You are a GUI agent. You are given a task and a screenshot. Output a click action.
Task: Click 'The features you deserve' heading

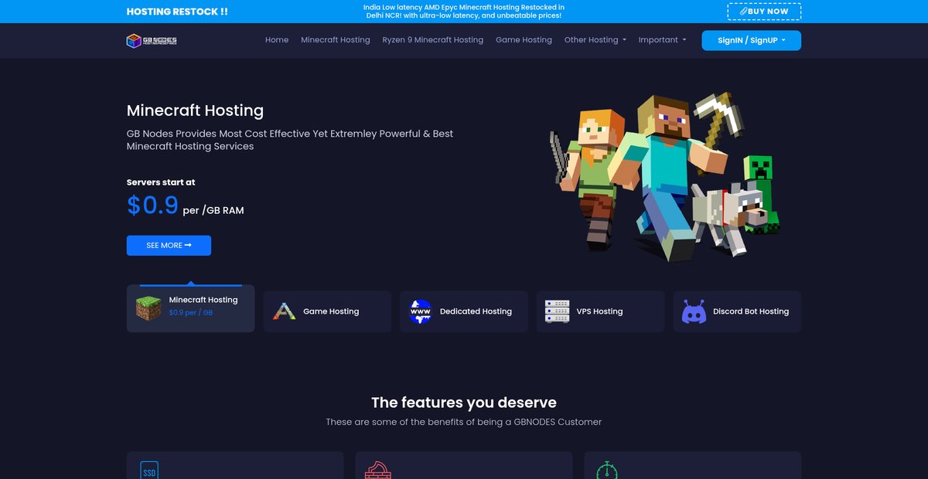click(464, 403)
